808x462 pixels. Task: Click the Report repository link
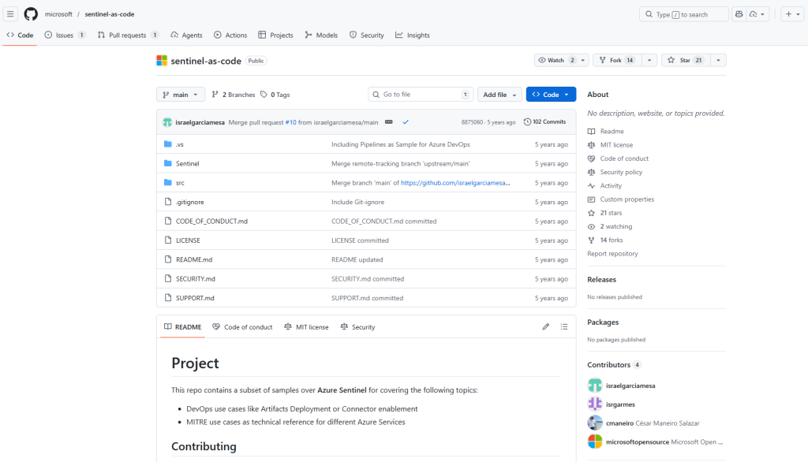click(612, 254)
